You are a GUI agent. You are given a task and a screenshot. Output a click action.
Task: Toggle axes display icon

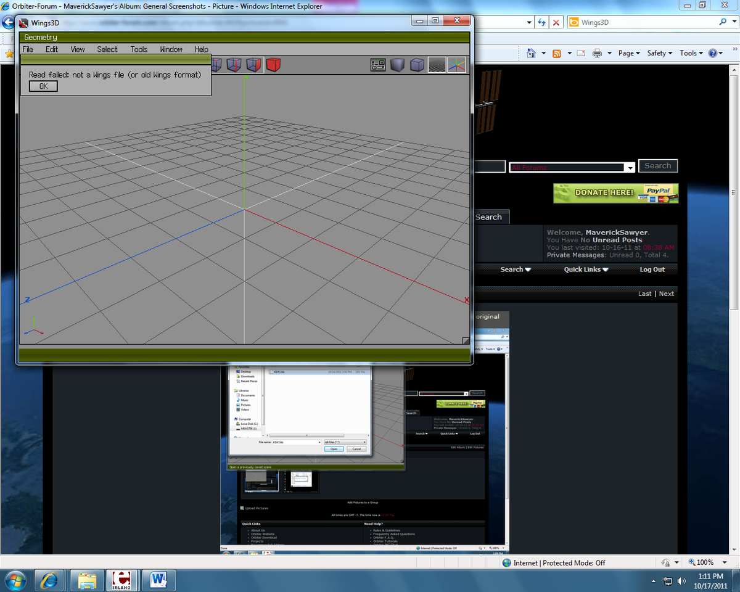click(457, 65)
